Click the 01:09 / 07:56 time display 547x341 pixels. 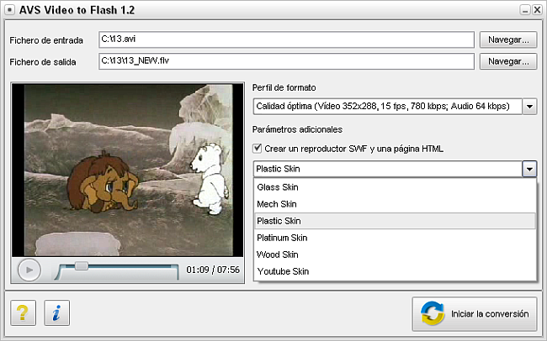click(213, 270)
